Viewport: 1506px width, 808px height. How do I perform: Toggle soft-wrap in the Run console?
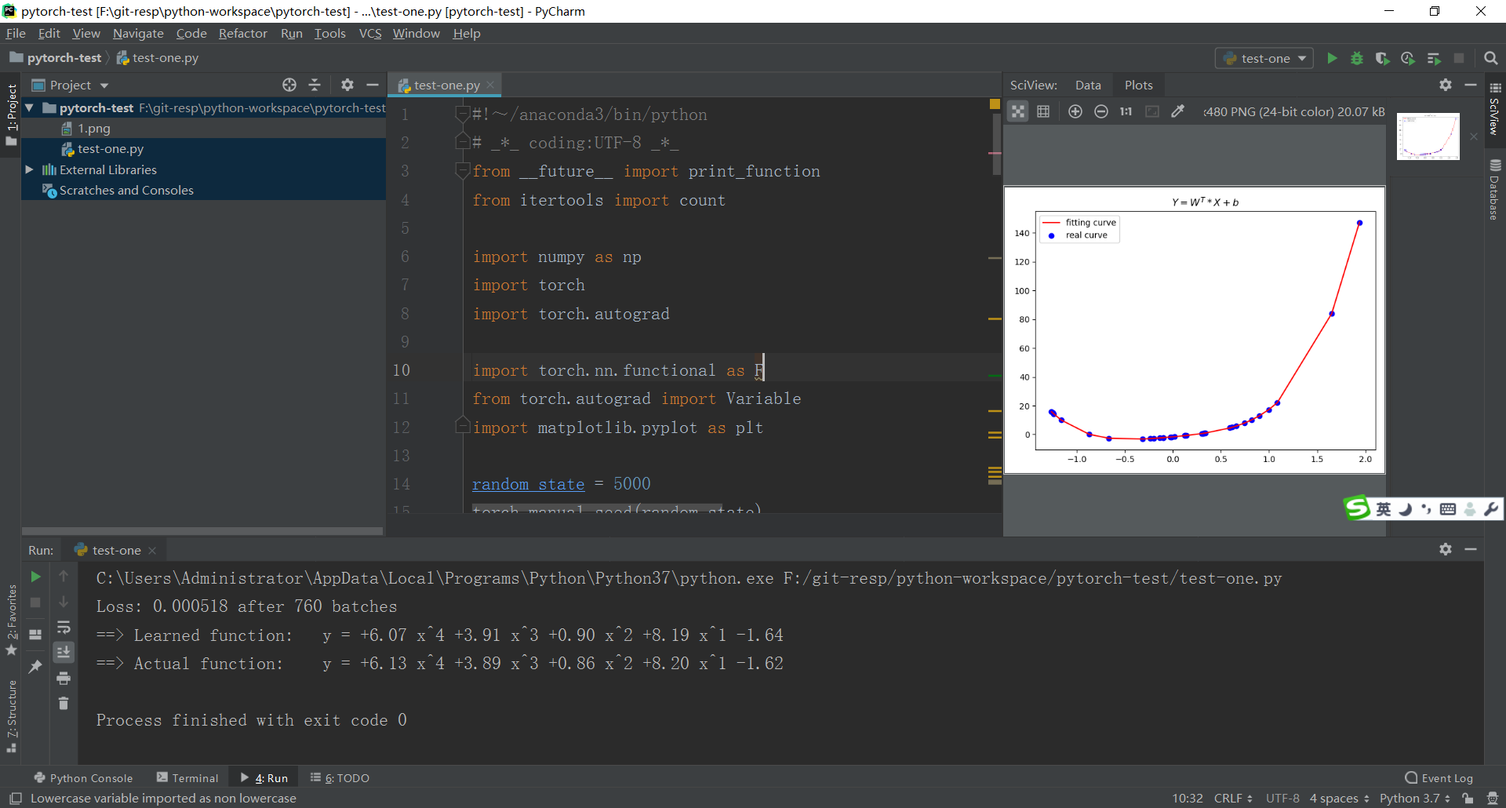[x=64, y=628]
